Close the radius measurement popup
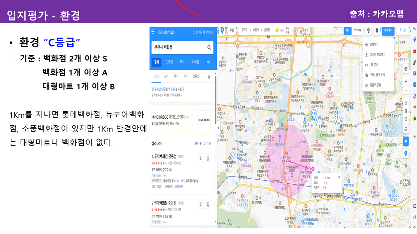The height and width of the screenshot is (234, 417). tap(339, 177)
